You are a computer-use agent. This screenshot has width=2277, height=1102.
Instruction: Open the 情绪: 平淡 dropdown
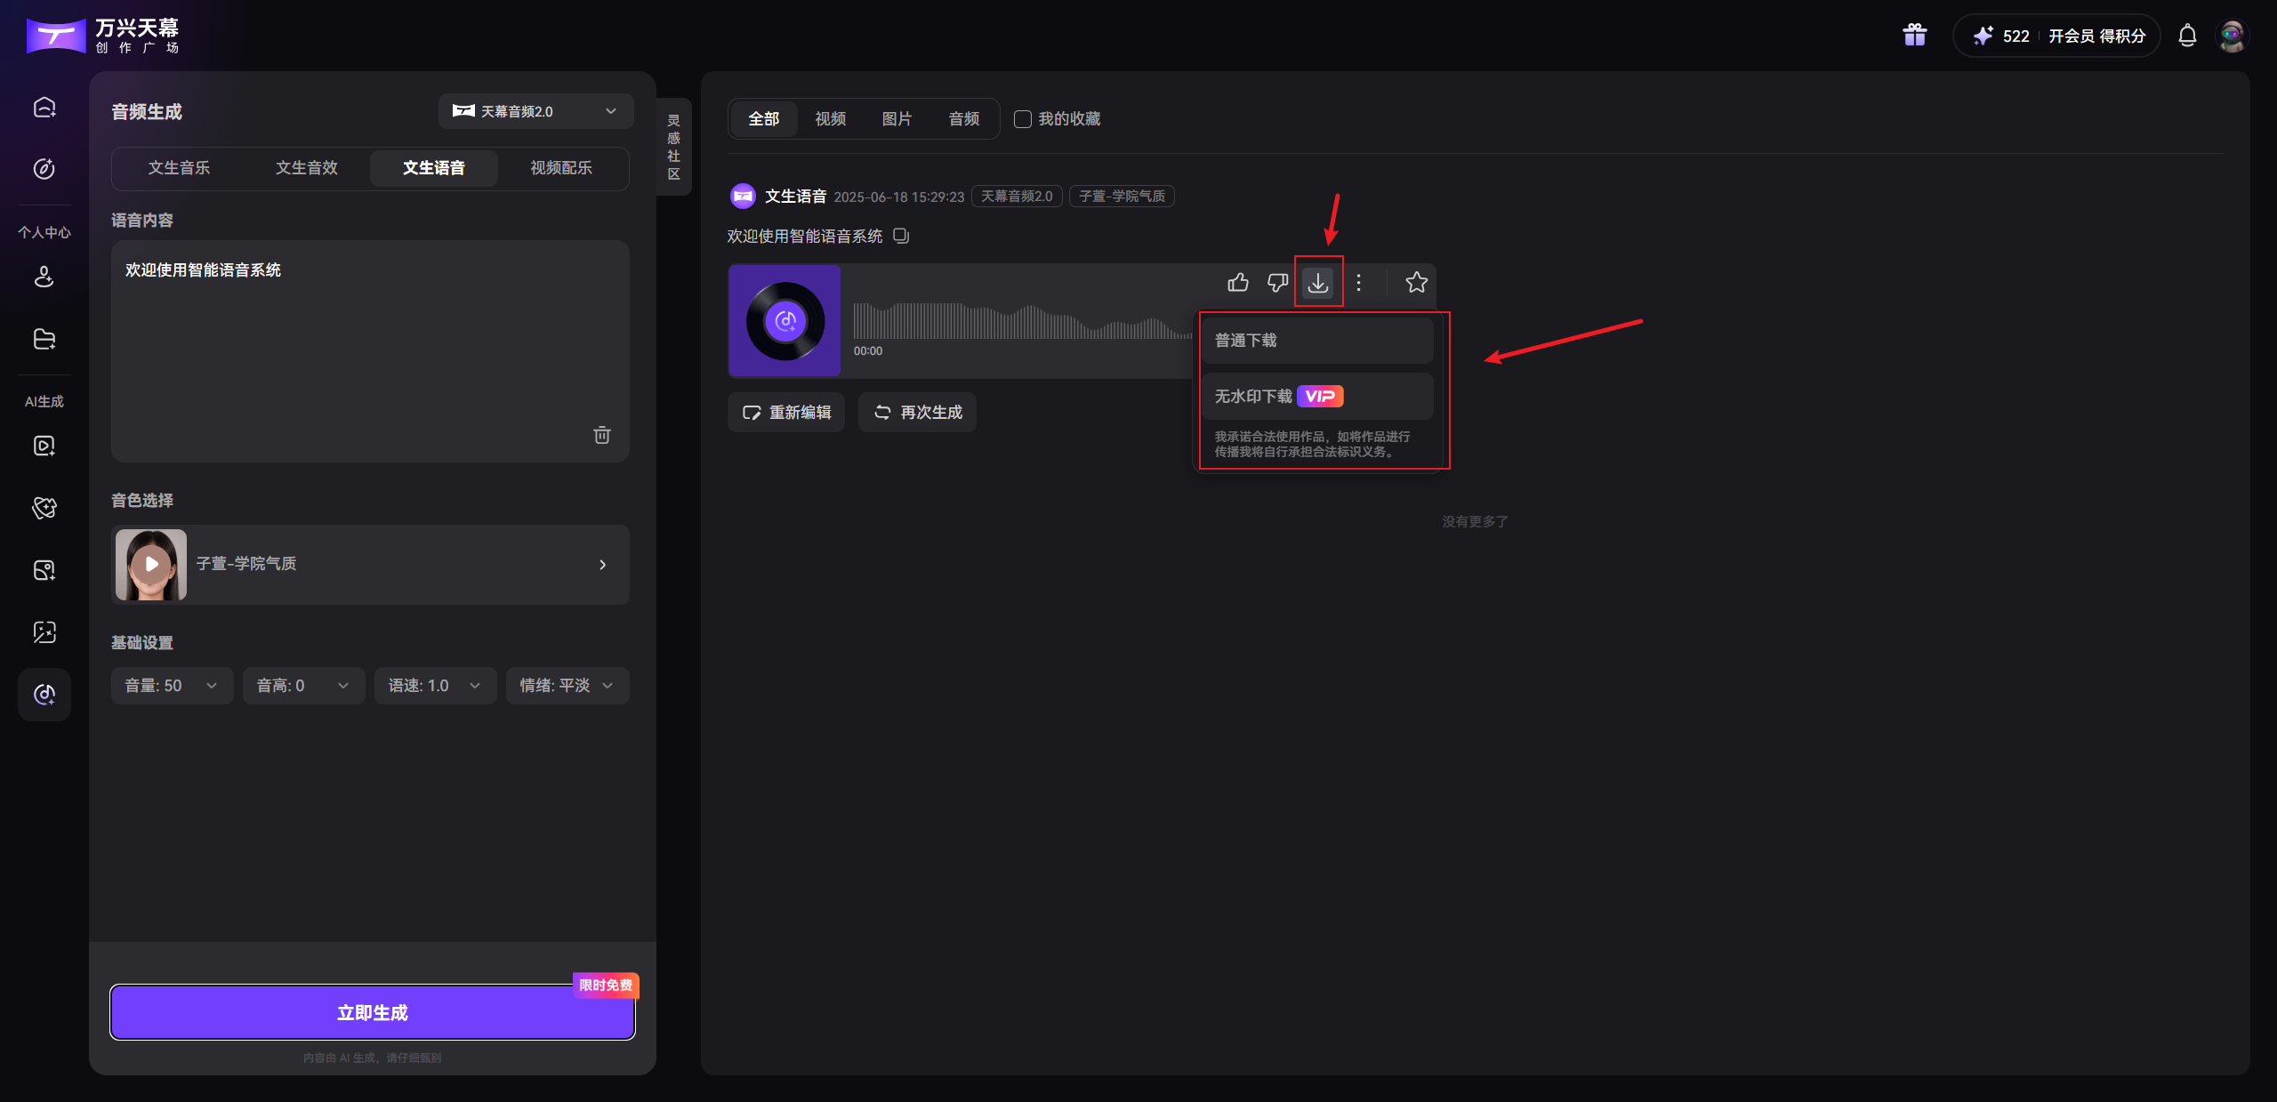point(567,686)
